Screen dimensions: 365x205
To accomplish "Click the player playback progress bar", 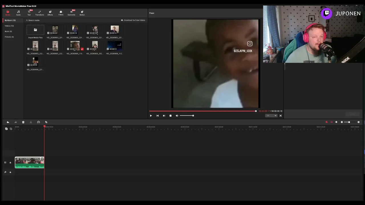I will (x=203, y=111).
